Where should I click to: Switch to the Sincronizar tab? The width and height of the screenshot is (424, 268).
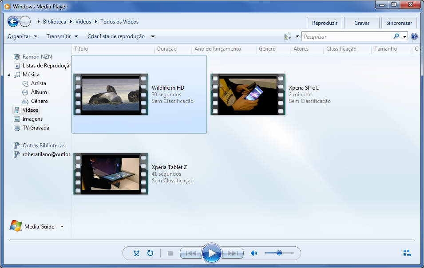pos(399,23)
